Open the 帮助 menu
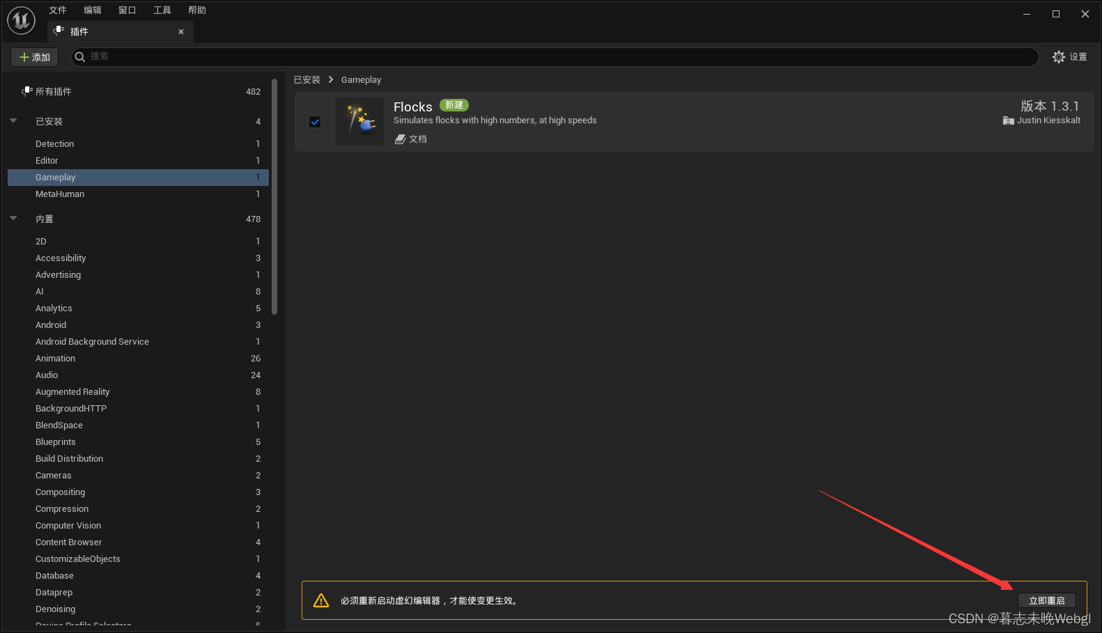1102x633 pixels. coord(197,10)
